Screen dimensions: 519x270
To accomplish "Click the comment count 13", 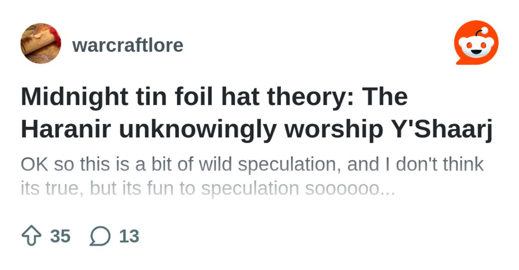I will (x=129, y=236).
